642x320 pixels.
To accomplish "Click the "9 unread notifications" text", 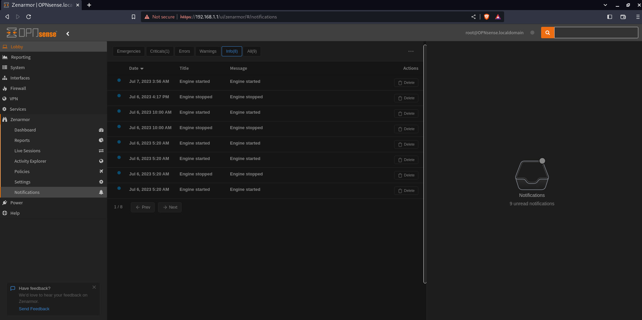I will tap(532, 204).
